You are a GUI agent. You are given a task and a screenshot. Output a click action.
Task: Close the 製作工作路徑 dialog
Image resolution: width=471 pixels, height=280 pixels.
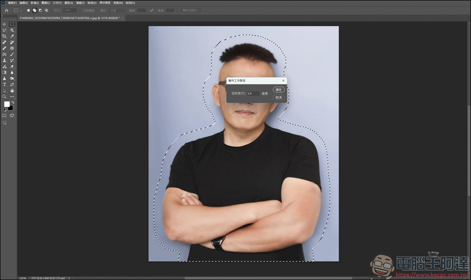coord(283,81)
